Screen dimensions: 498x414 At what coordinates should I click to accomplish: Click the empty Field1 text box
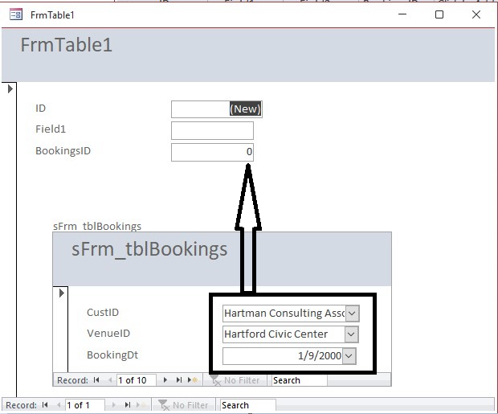click(212, 130)
